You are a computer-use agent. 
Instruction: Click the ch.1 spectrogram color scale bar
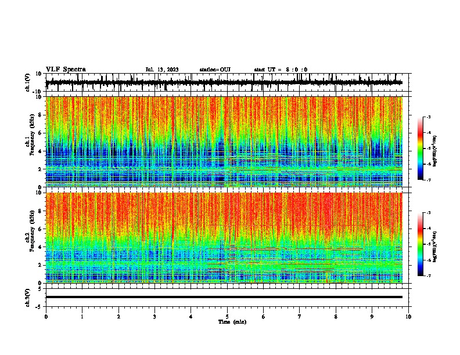[421, 148]
